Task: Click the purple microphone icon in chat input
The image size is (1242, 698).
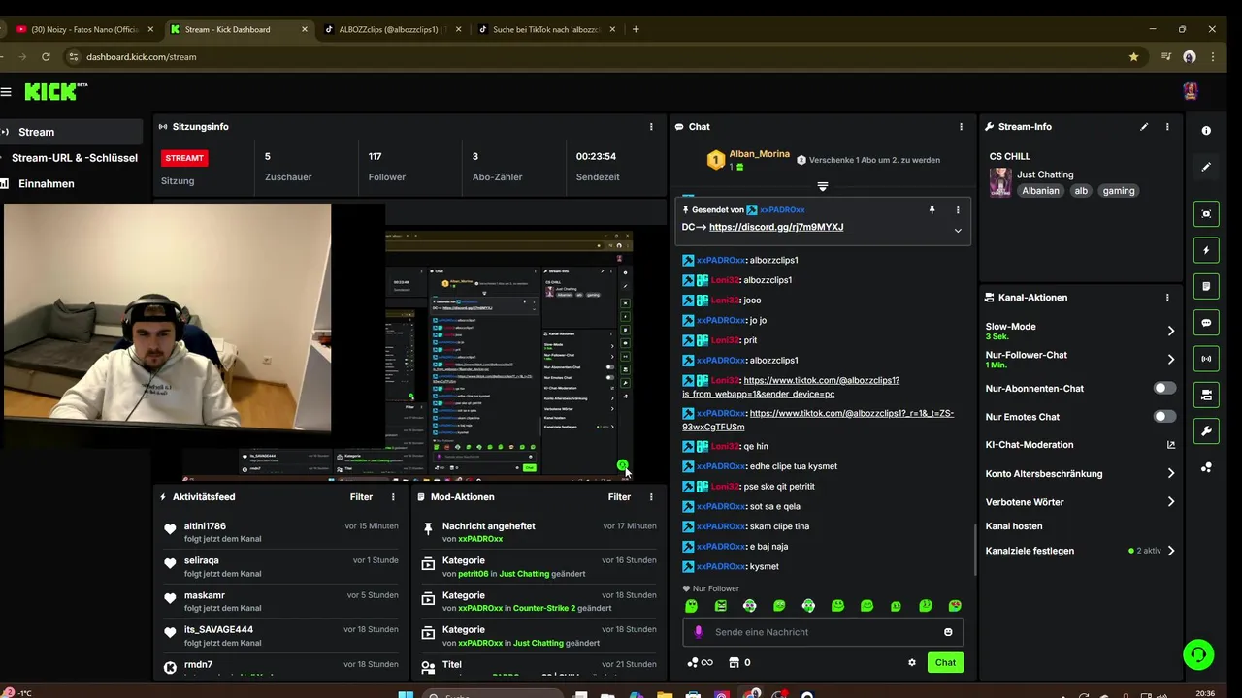Action: click(x=698, y=632)
